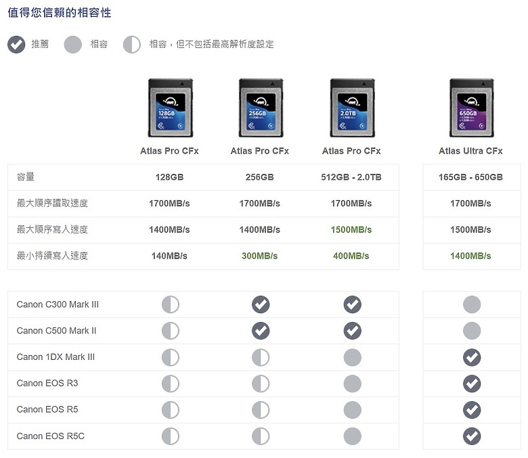
Task: Click checkmark for C500 Mark II 256GB
Action: [x=261, y=331]
